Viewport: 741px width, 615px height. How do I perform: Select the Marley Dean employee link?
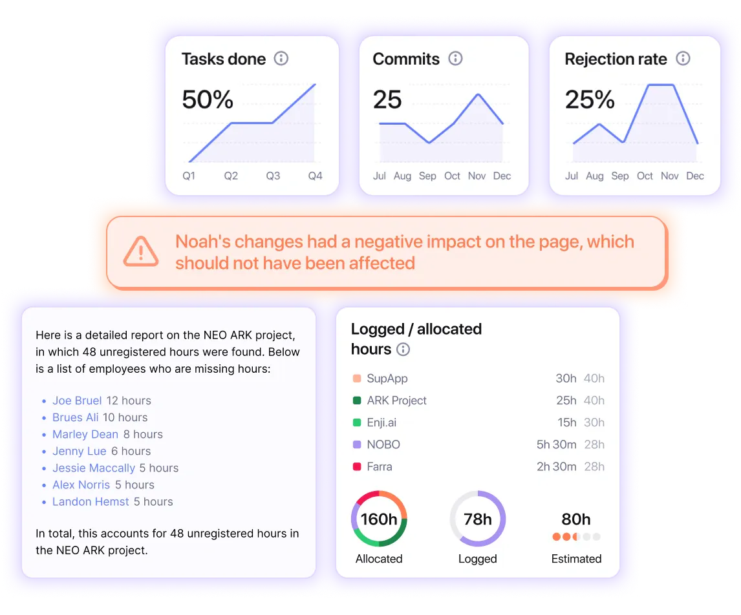coord(85,434)
